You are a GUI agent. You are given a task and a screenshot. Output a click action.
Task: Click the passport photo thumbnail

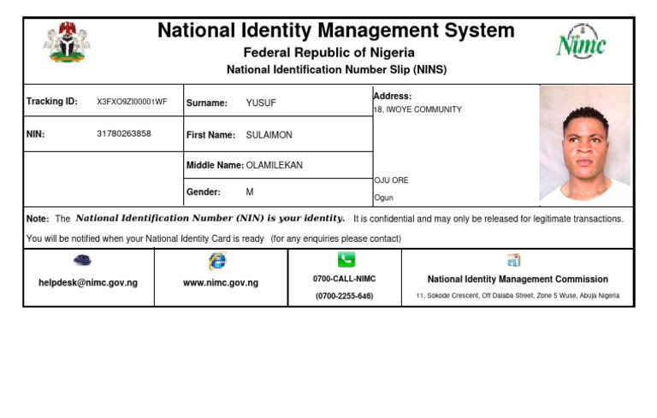pyautogui.click(x=585, y=144)
